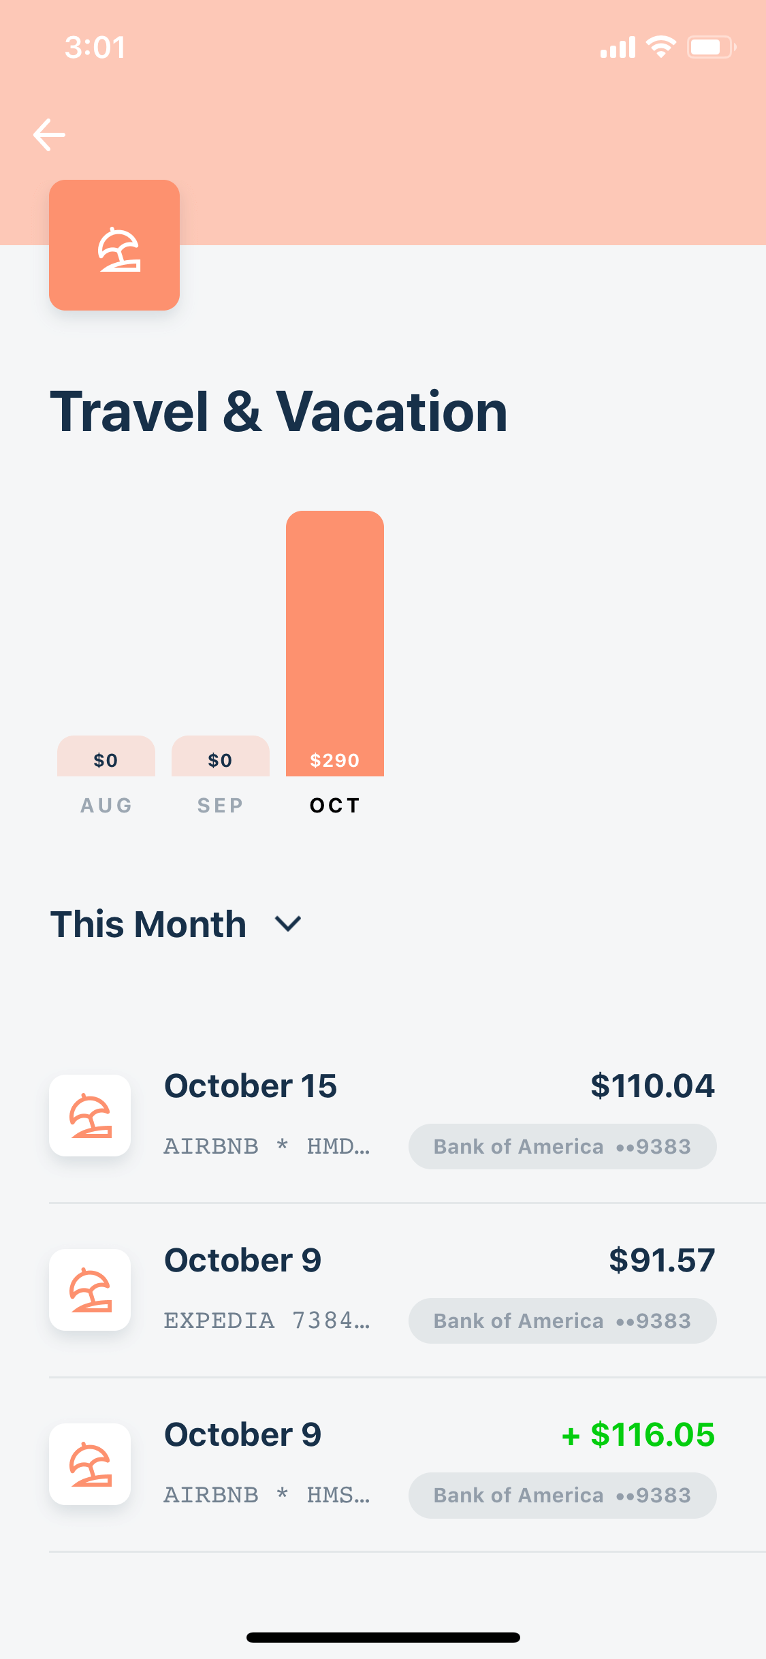
Task: Tap Bank of America tag on $110.04 transaction
Action: (562, 1147)
